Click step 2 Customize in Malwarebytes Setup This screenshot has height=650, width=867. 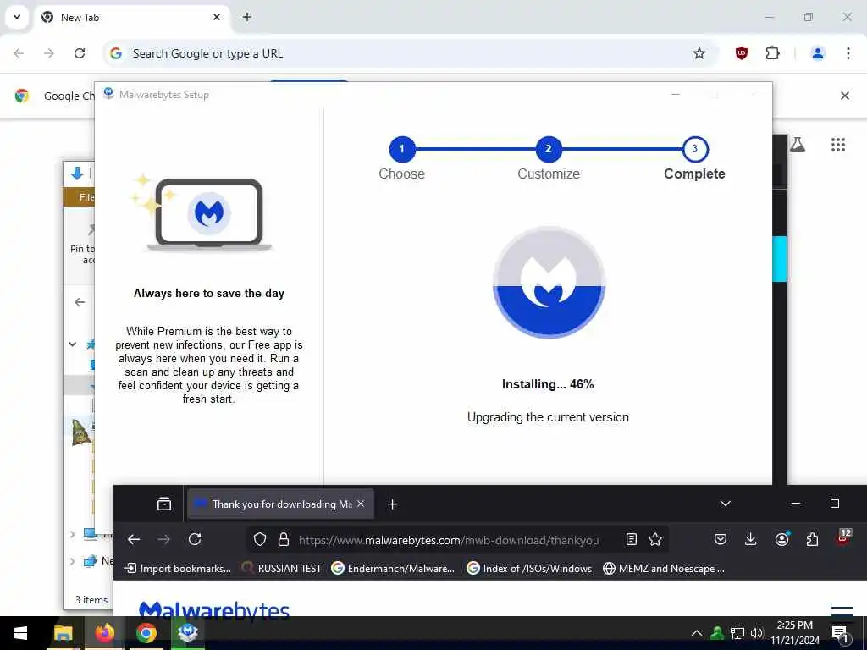click(x=549, y=149)
